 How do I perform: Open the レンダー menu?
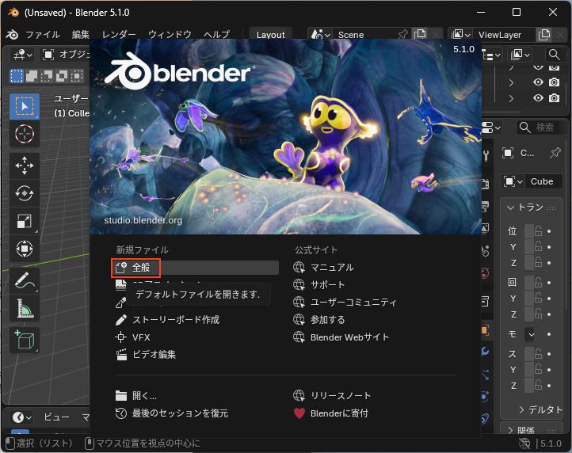pyautogui.click(x=119, y=35)
